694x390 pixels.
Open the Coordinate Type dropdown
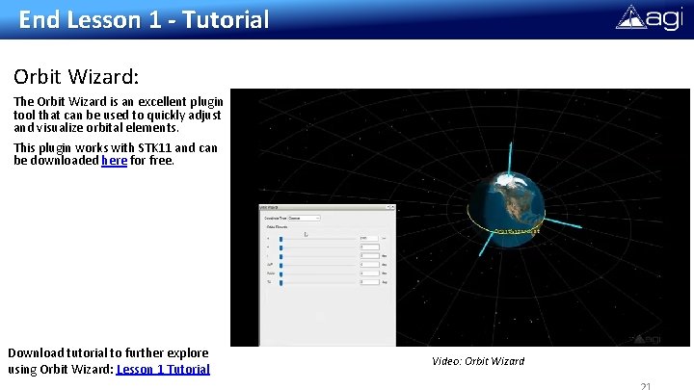pyautogui.click(x=304, y=218)
